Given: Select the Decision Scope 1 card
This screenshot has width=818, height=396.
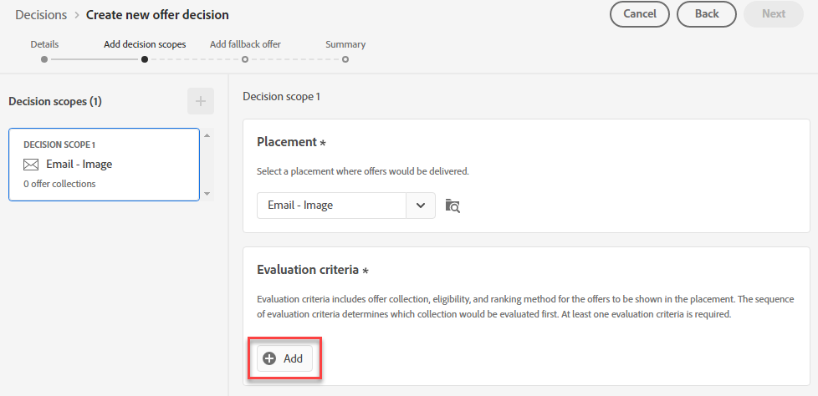Looking at the screenshot, I should [x=105, y=165].
